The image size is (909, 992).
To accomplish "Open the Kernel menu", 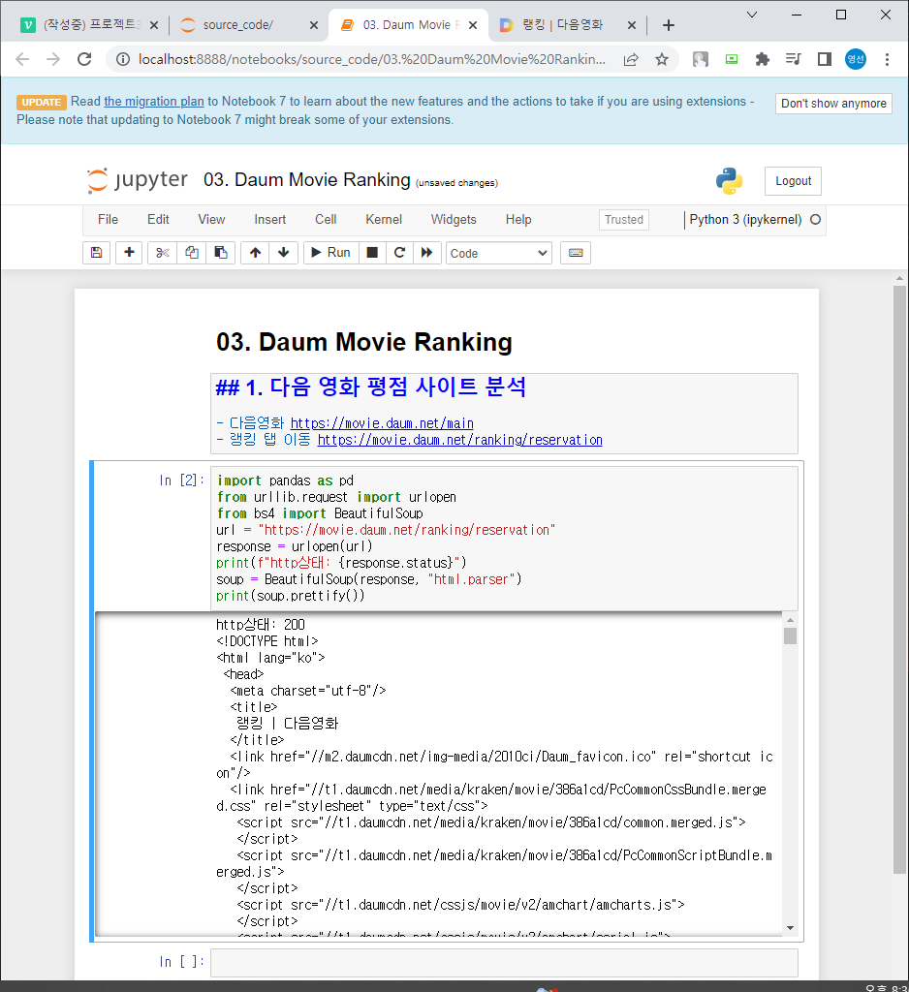I will pos(384,220).
